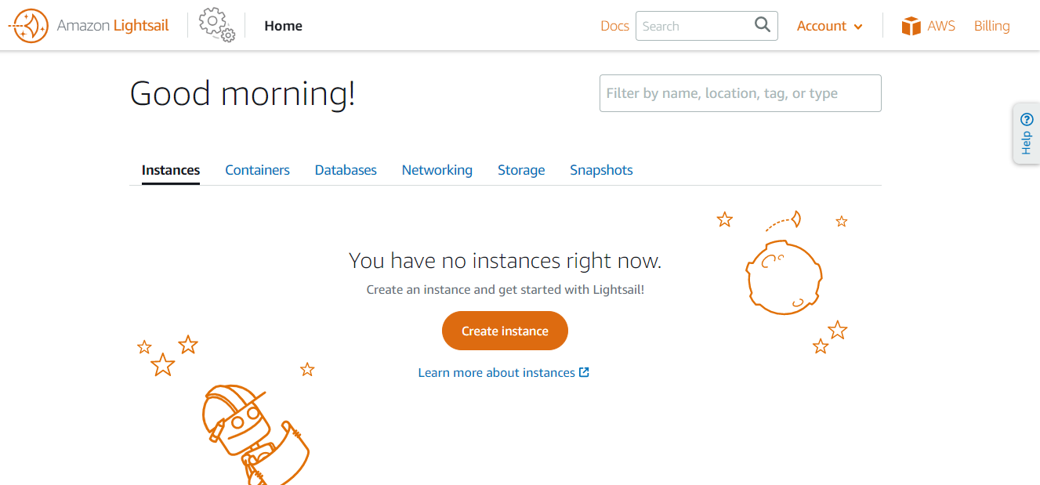Switch to the Databases tab
This screenshot has height=485, width=1040.
pos(346,170)
